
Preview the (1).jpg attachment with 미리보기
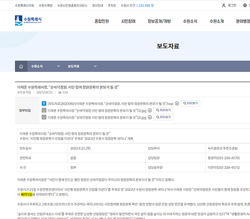coord(163,110)
